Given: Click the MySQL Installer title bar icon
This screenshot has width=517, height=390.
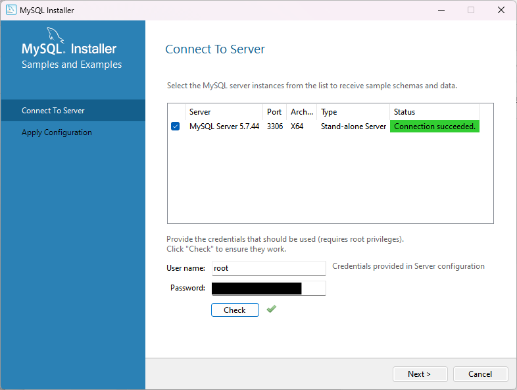Looking at the screenshot, I should [x=11, y=10].
